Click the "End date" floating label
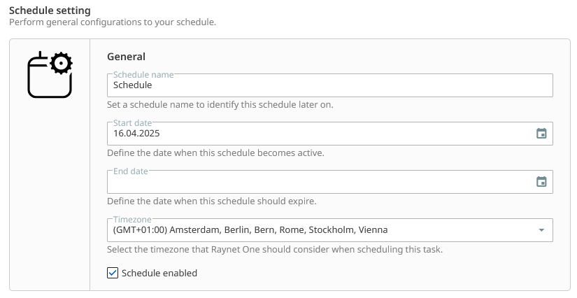The width and height of the screenshot is (577, 298). 131,171
